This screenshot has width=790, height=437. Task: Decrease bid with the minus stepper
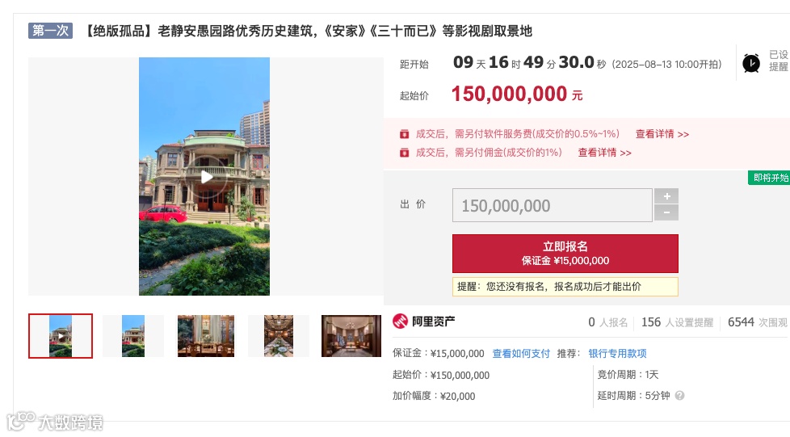click(666, 212)
